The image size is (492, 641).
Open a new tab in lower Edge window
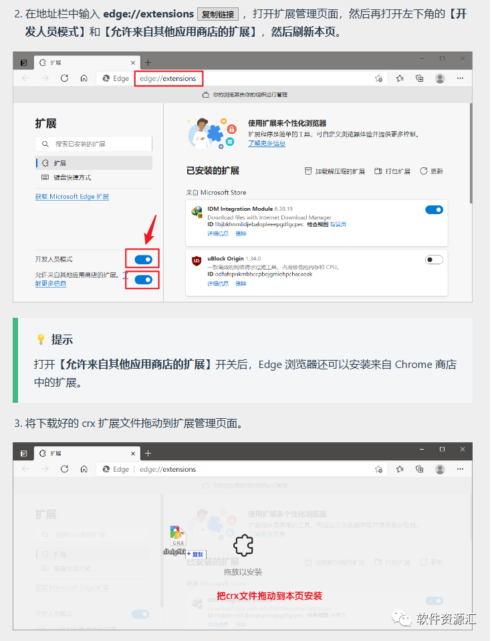click(148, 454)
